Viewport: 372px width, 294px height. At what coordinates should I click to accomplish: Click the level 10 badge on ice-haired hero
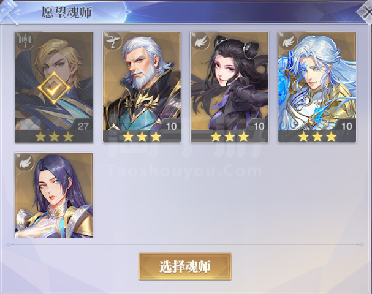(x=346, y=125)
